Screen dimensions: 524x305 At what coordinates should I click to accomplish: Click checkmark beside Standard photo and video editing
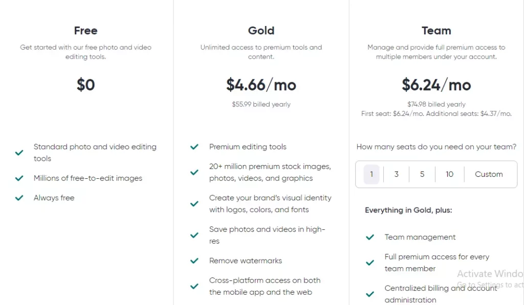pyautogui.click(x=19, y=152)
